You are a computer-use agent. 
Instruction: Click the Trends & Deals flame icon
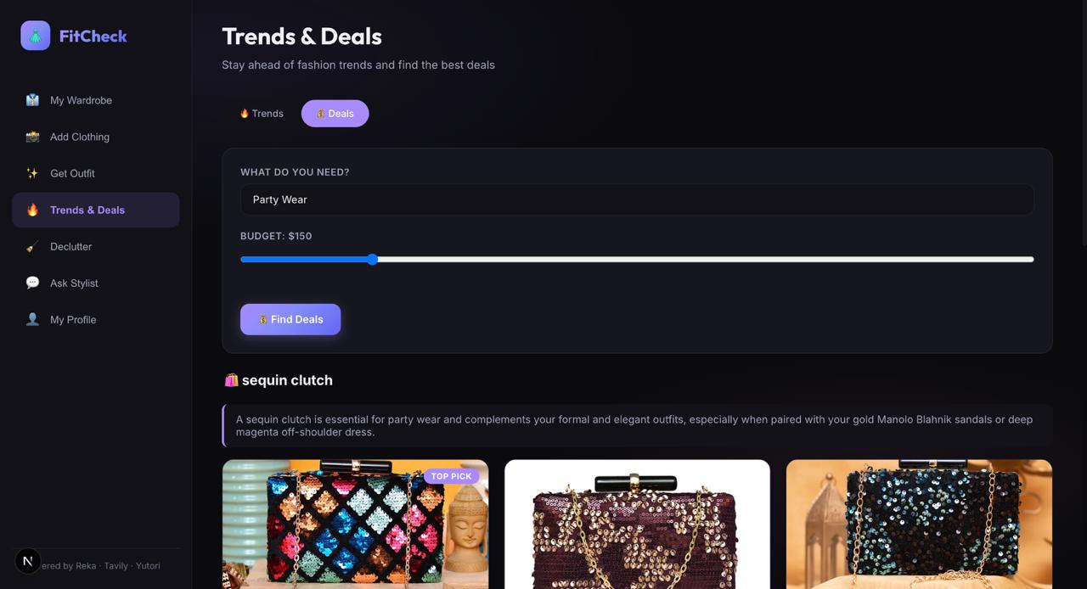pos(32,210)
